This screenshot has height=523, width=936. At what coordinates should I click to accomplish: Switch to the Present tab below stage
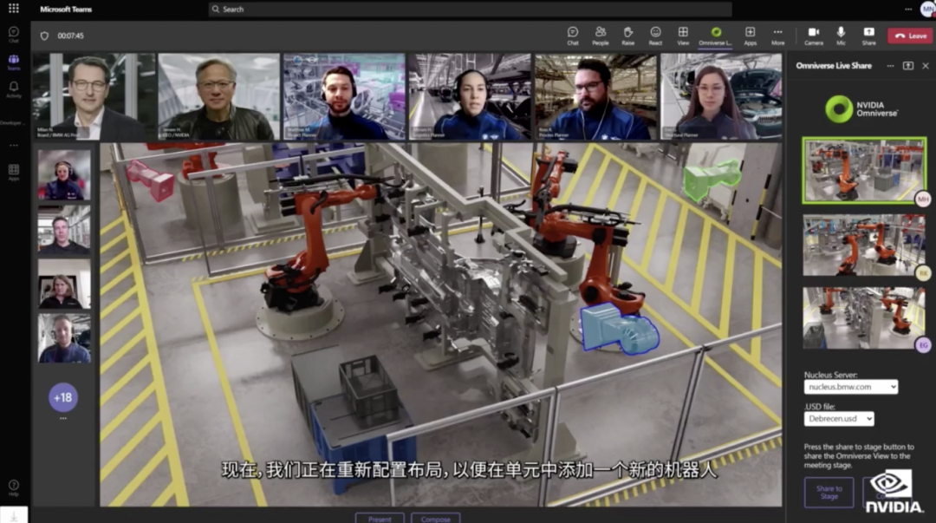[380, 518]
